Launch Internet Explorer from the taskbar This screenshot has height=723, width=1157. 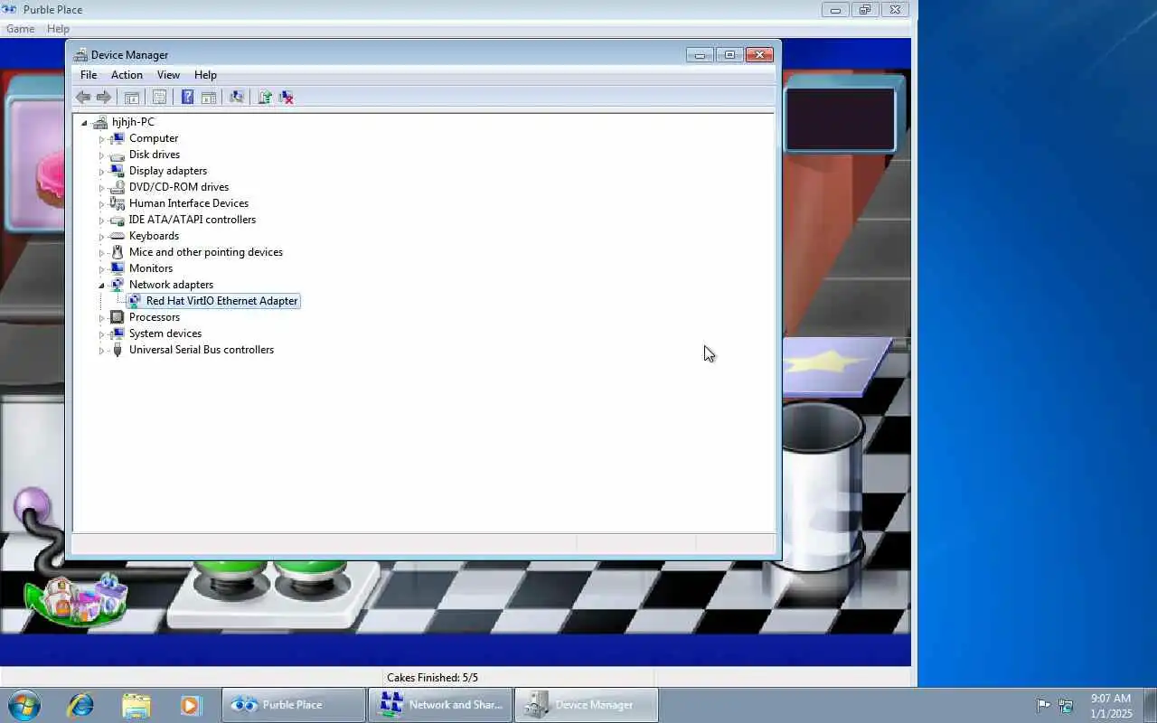click(x=80, y=705)
